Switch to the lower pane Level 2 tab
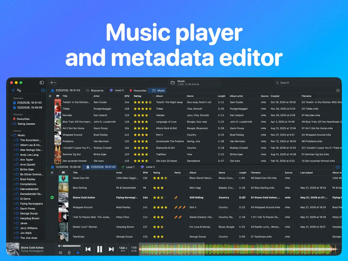Viewport: 348px width, 261px height. (x=148, y=167)
